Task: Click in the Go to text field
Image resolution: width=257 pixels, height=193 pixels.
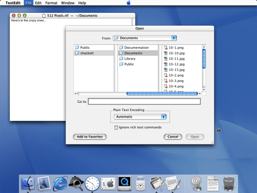Action: (144, 101)
